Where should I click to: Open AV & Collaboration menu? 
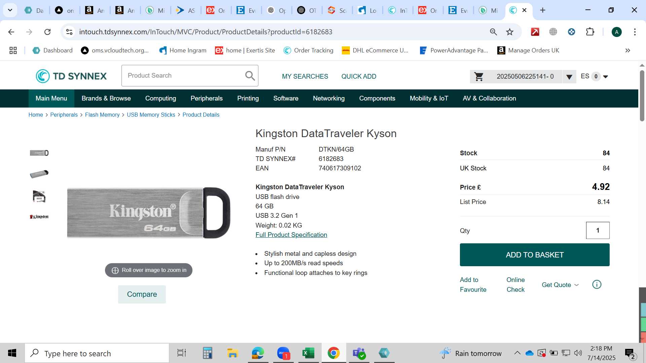(x=489, y=98)
